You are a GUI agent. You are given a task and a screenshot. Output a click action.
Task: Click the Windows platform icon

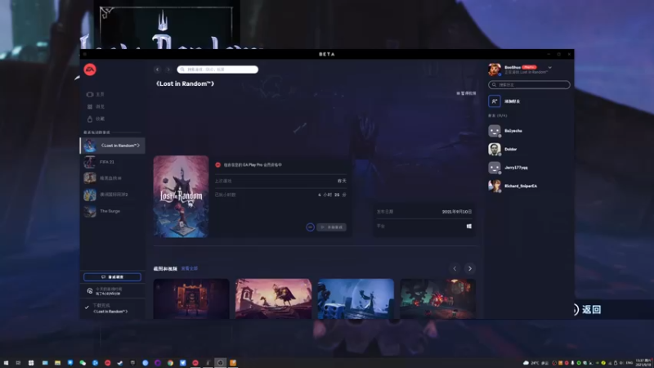tap(468, 227)
